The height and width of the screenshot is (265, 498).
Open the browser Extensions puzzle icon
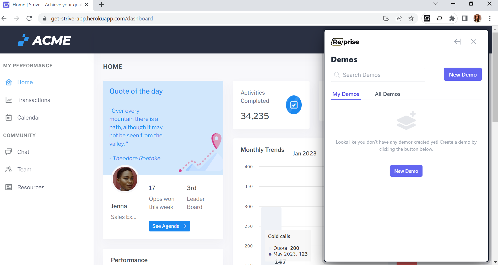[x=452, y=18]
